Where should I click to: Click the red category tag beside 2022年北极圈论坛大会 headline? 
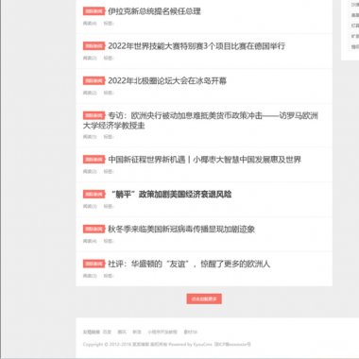point(94,81)
